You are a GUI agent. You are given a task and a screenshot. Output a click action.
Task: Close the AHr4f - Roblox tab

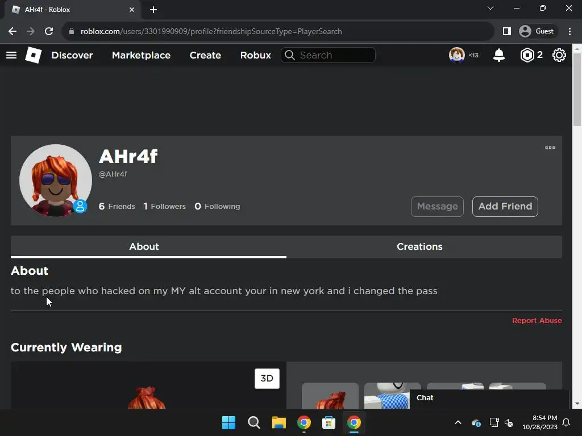(x=132, y=10)
